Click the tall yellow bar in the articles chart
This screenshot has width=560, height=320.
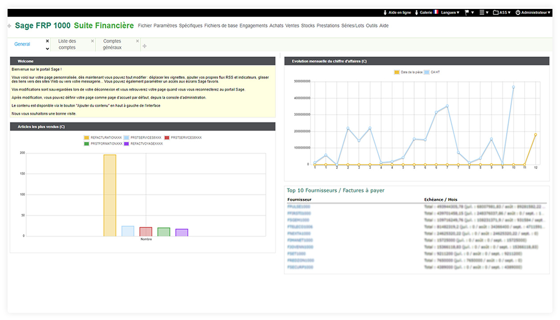tap(110, 195)
